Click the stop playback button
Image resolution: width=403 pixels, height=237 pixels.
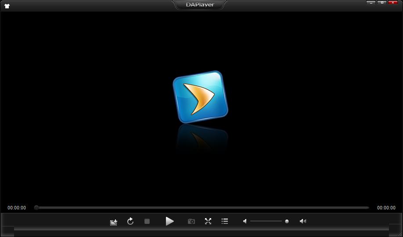[147, 221]
